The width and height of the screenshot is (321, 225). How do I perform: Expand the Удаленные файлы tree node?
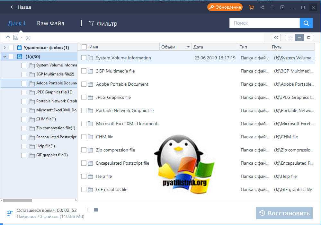point(4,48)
